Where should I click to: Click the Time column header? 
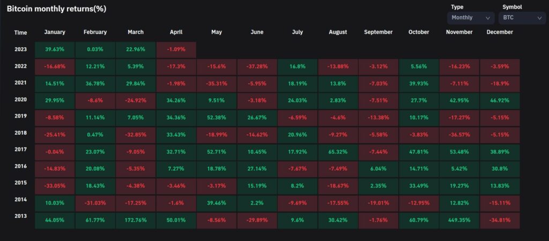point(20,32)
